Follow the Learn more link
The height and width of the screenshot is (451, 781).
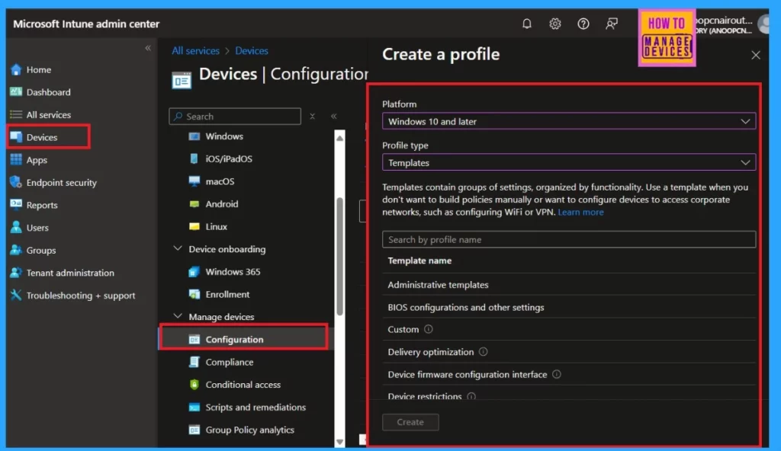pyautogui.click(x=580, y=212)
